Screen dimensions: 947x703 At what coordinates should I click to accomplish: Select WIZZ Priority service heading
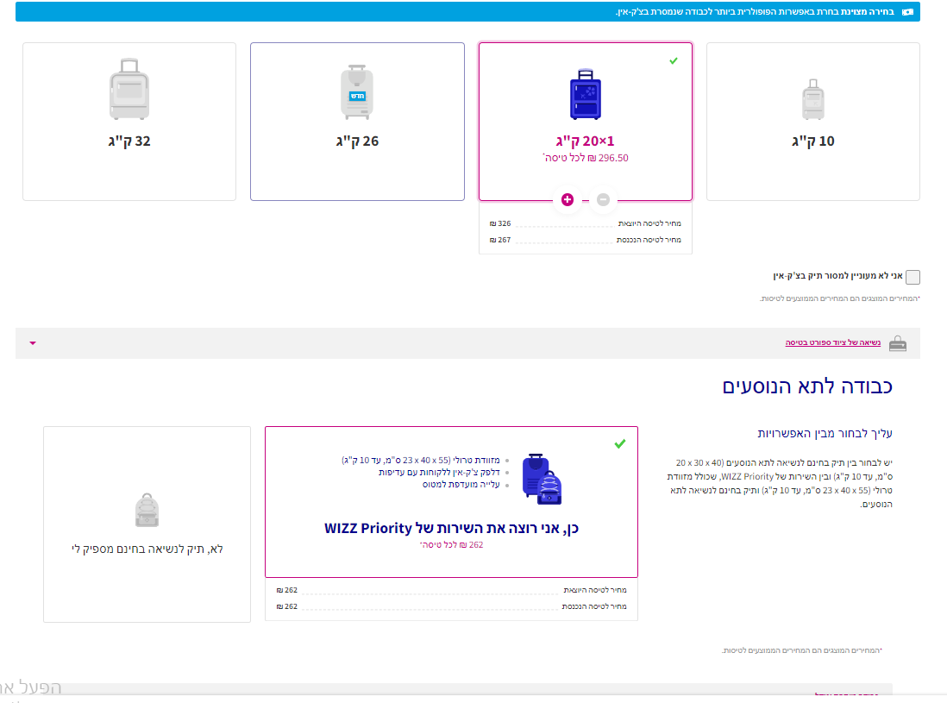[451, 528]
